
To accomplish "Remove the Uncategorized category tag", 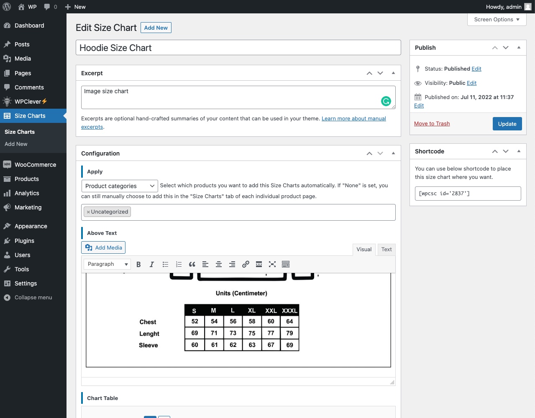I will click(88, 212).
